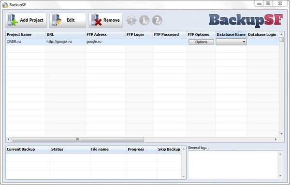Click the FTP Login column header
Screen dimensions: 290x185
[139, 35]
